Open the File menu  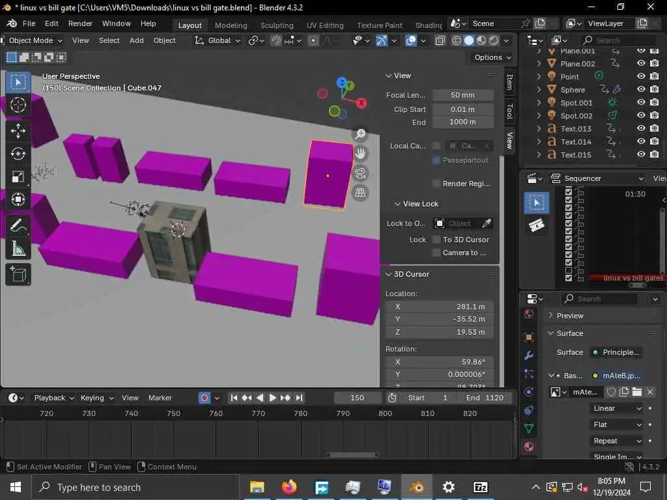(x=29, y=23)
